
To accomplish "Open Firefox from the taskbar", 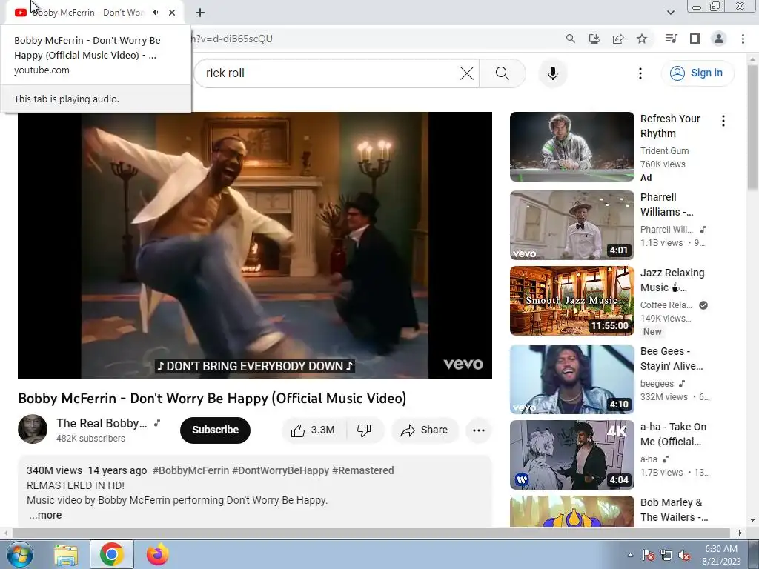I will [158, 554].
